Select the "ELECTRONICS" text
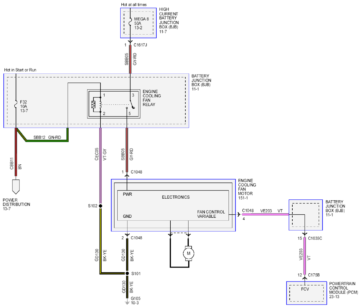 176,197
